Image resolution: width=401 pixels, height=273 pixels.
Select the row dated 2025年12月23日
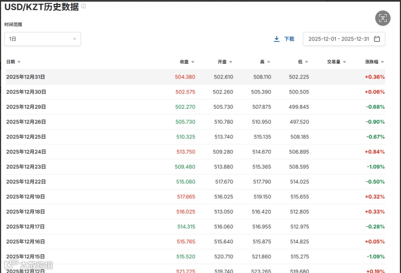pyautogui.click(x=196, y=167)
